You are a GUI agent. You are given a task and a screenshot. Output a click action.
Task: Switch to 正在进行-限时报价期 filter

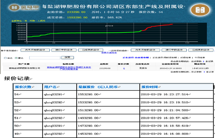click(165, 58)
